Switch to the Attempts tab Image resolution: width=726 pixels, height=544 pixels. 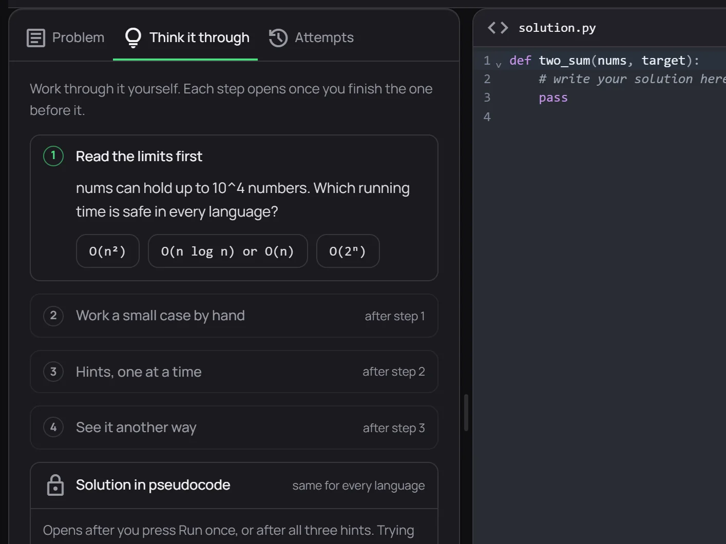click(311, 37)
